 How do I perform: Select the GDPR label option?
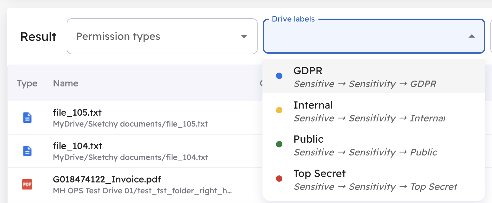tap(374, 76)
